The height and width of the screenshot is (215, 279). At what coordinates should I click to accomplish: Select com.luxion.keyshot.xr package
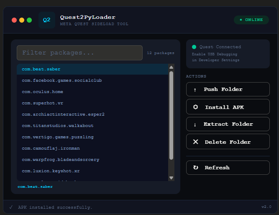(92, 171)
